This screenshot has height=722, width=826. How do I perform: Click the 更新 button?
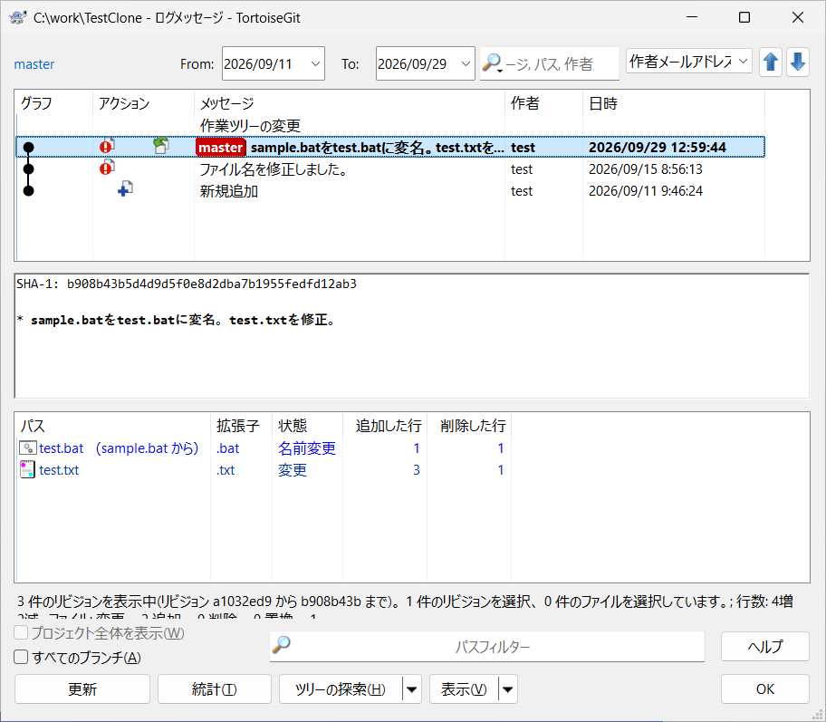(x=82, y=688)
